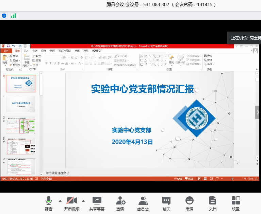Open the 聊天 chat panel
Image resolution: width=261 pixels, height=214 pixels.
pos(166,203)
